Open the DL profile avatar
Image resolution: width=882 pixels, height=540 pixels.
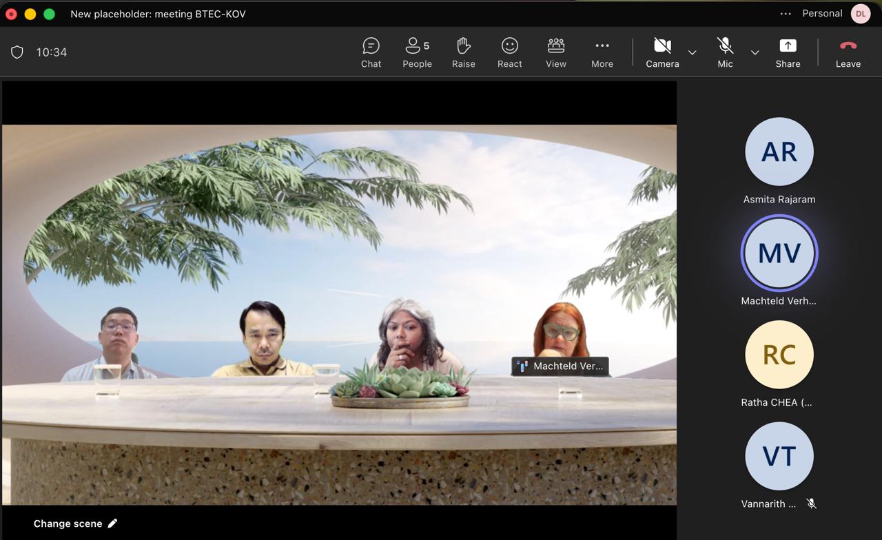click(x=861, y=14)
